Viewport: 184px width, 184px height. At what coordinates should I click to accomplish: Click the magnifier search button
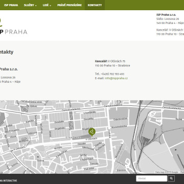(x=171, y=178)
